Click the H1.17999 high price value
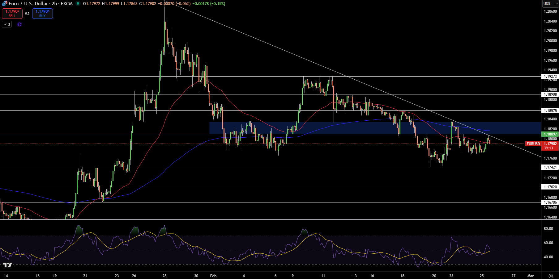This screenshot has width=559, height=279. tap(110, 4)
